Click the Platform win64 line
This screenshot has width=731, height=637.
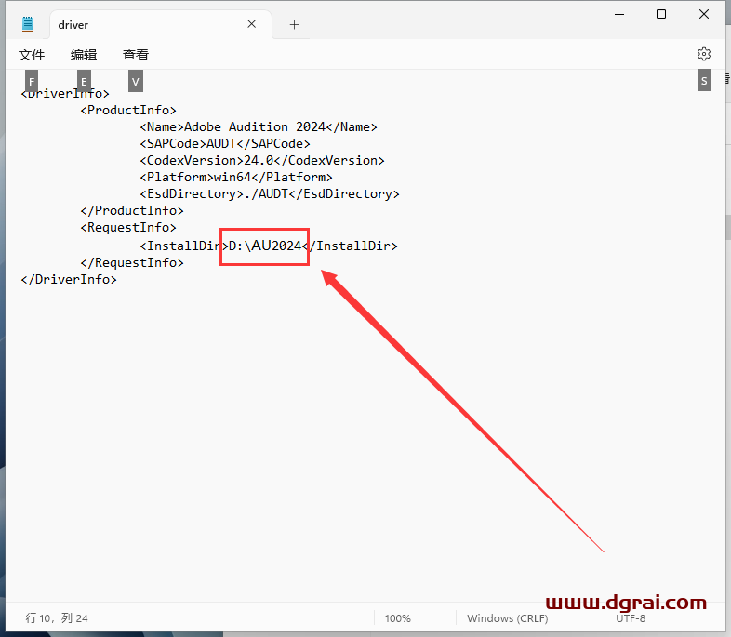tap(236, 177)
